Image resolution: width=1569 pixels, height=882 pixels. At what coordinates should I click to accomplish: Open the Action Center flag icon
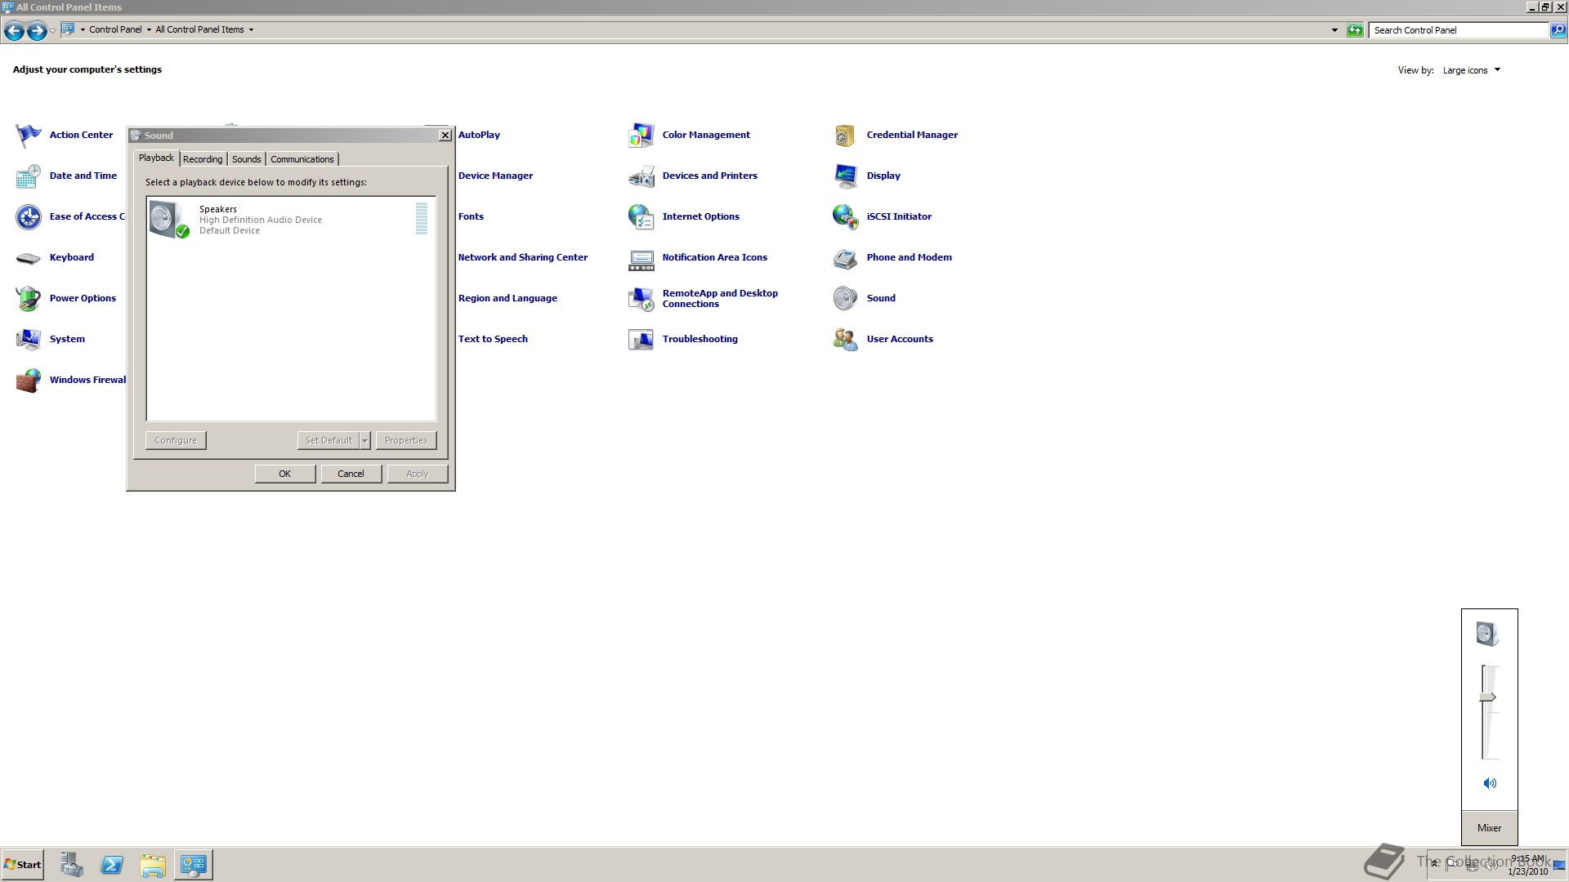[x=29, y=135]
